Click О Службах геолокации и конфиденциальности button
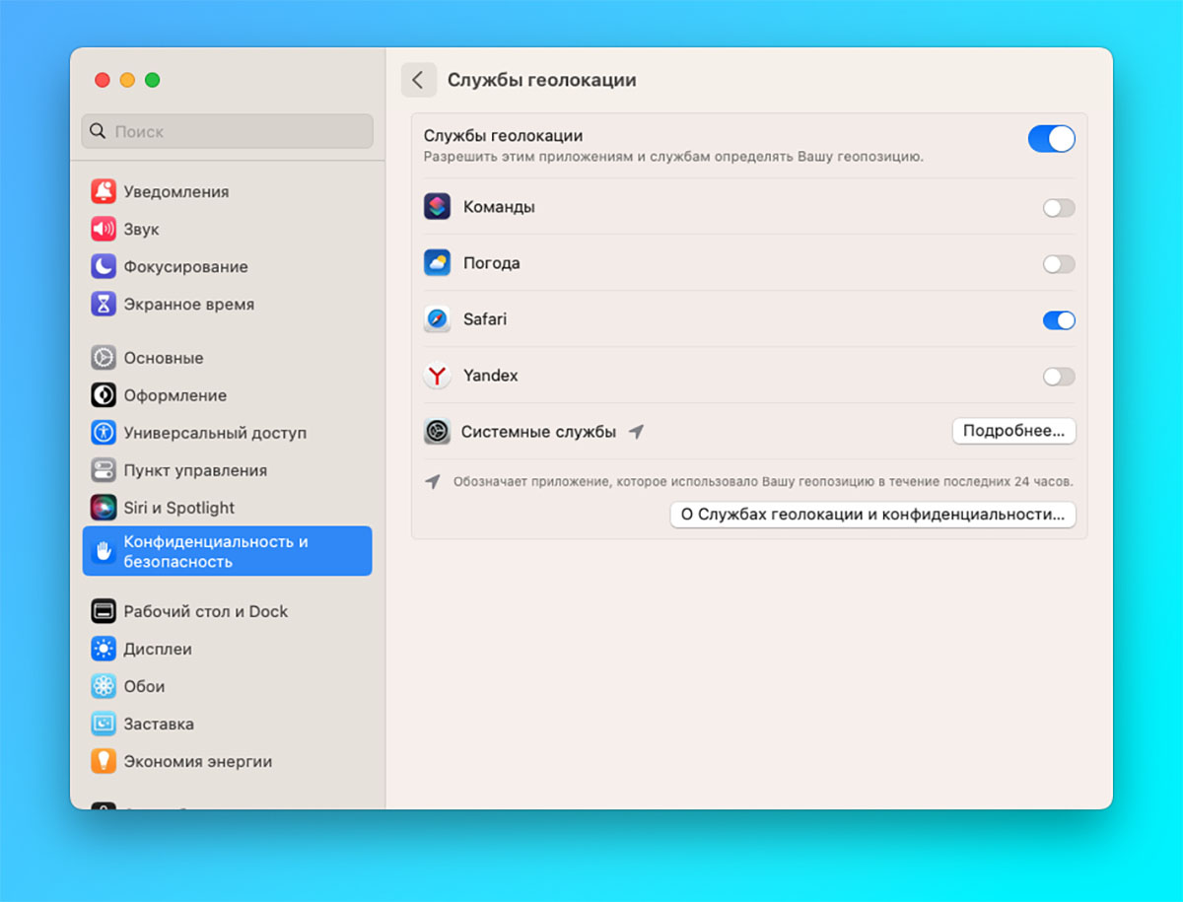Screen dimensions: 1183x902 tap(872, 515)
